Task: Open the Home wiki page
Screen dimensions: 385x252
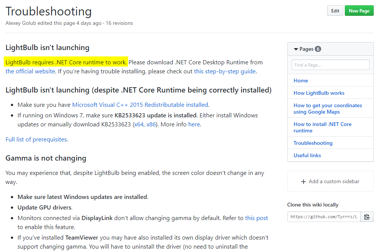Action: pos(300,80)
